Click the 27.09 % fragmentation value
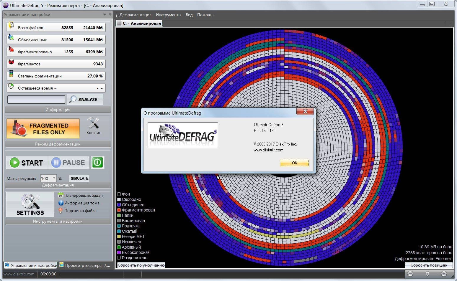Screen dimensions: 457x281 (95, 76)
